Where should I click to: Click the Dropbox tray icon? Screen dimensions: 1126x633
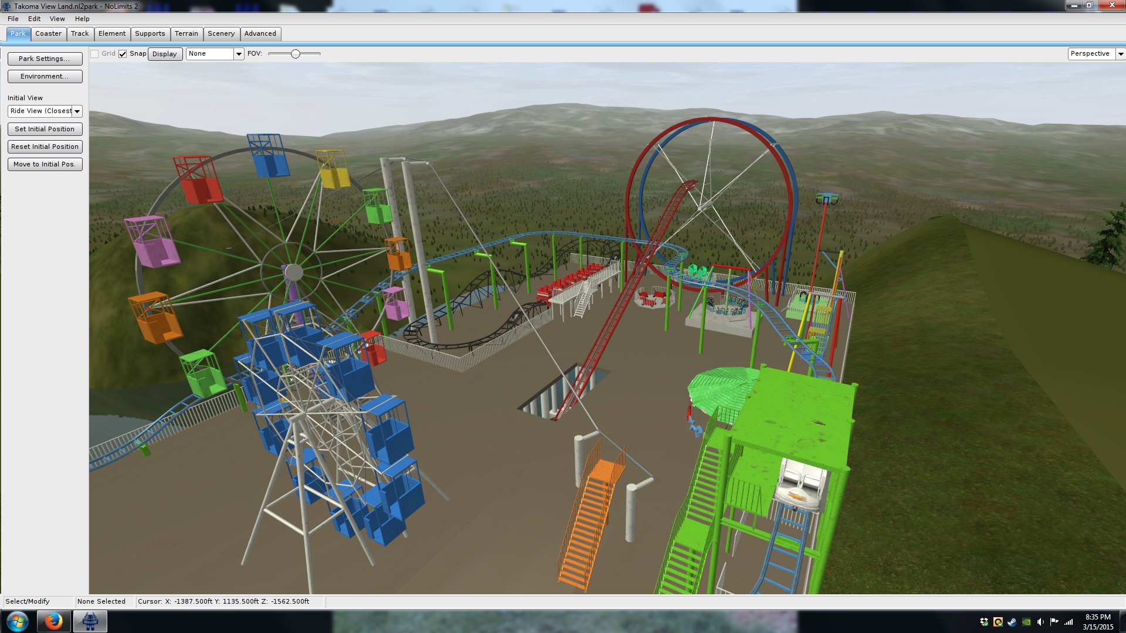click(984, 622)
